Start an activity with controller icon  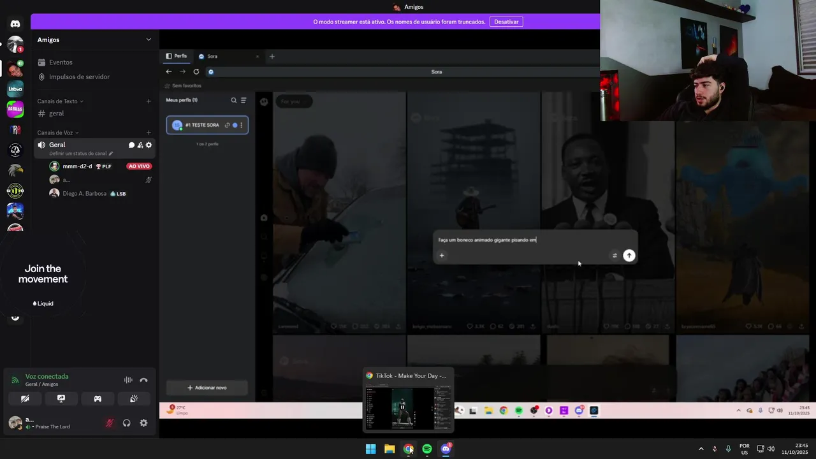98,398
